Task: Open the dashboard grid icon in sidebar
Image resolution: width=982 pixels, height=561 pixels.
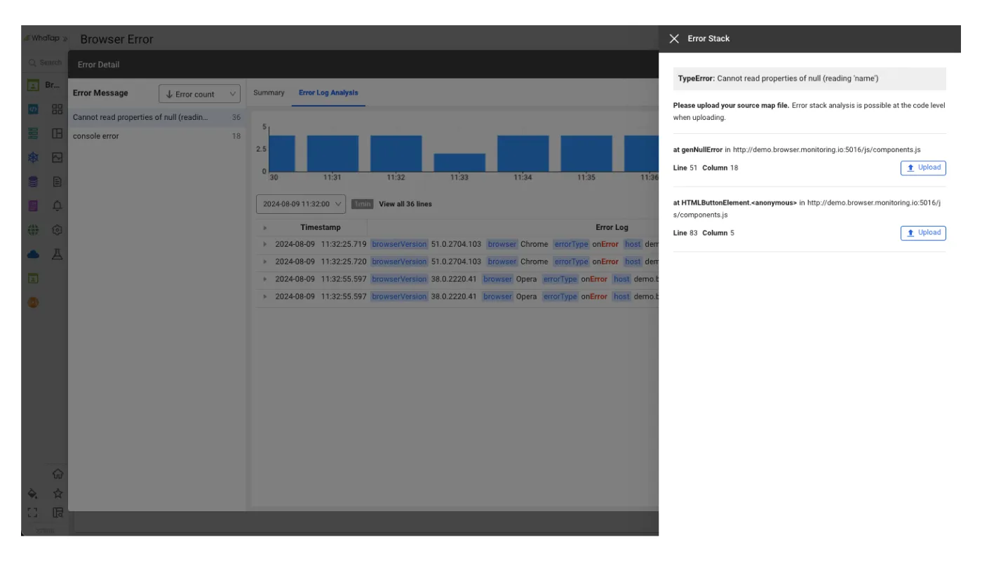Action: (58, 109)
